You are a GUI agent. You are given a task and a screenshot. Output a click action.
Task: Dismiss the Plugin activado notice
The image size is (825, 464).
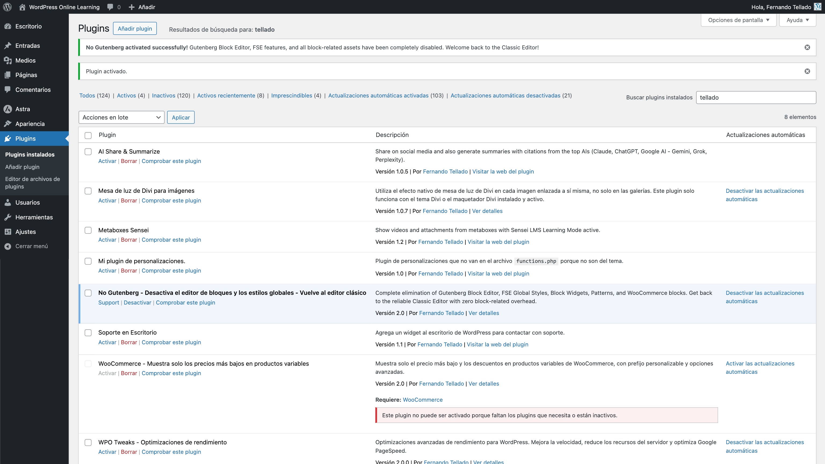pos(807,71)
